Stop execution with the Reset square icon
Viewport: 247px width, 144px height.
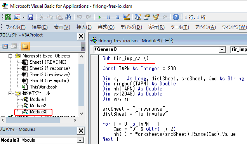[x=118, y=17]
